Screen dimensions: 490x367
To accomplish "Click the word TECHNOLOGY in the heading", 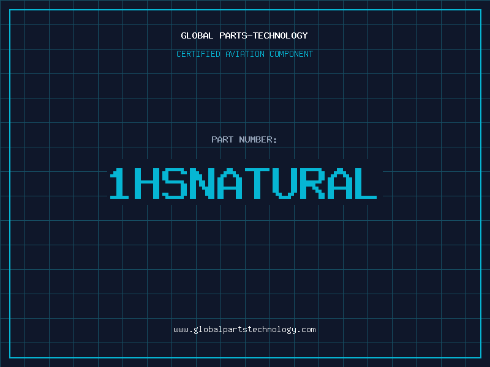I will (x=281, y=35).
